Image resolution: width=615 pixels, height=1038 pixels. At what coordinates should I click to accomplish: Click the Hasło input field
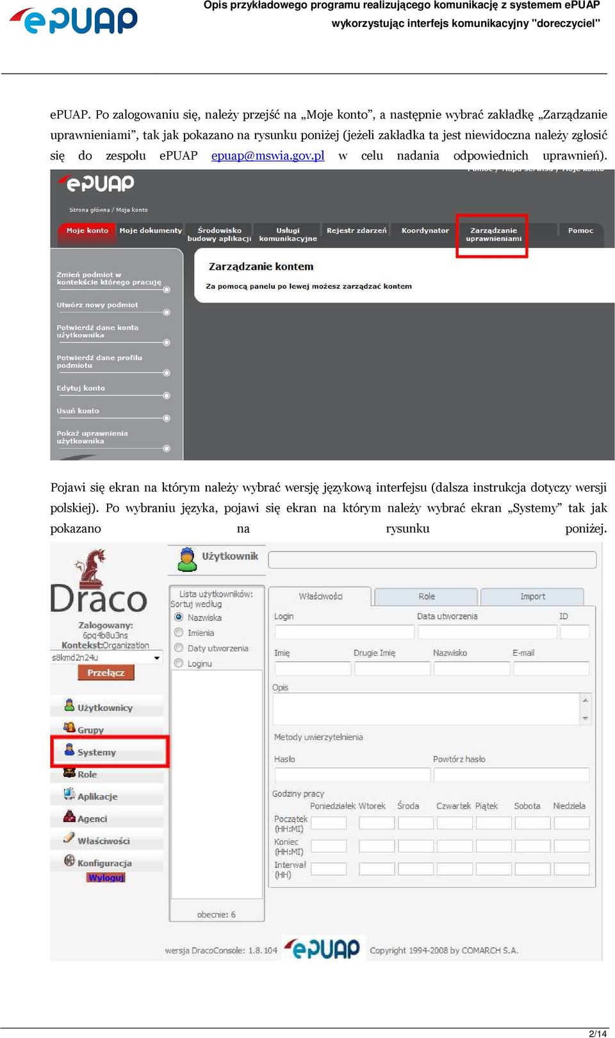click(x=352, y=774)
